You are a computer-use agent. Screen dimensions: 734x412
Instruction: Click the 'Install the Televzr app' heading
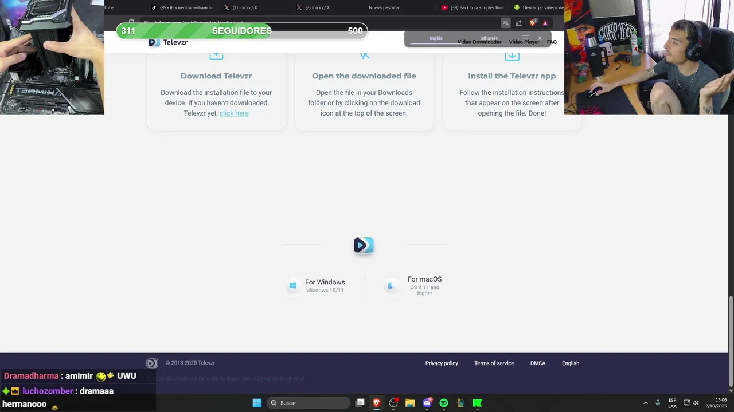(512, 76)
